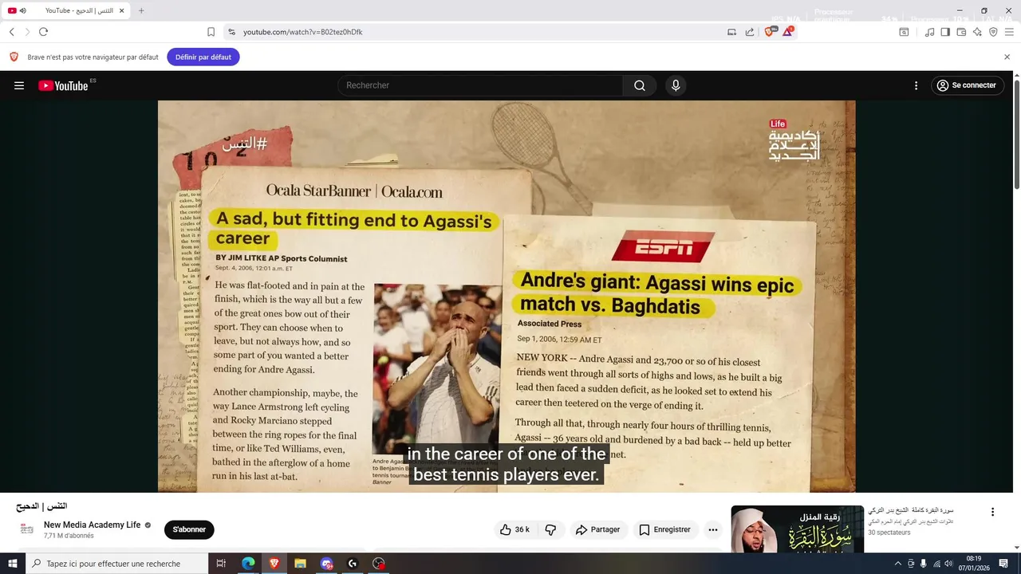
Task: Open New Media Academy Life channel
Action: pyautogui.click(x=92, y=525)
